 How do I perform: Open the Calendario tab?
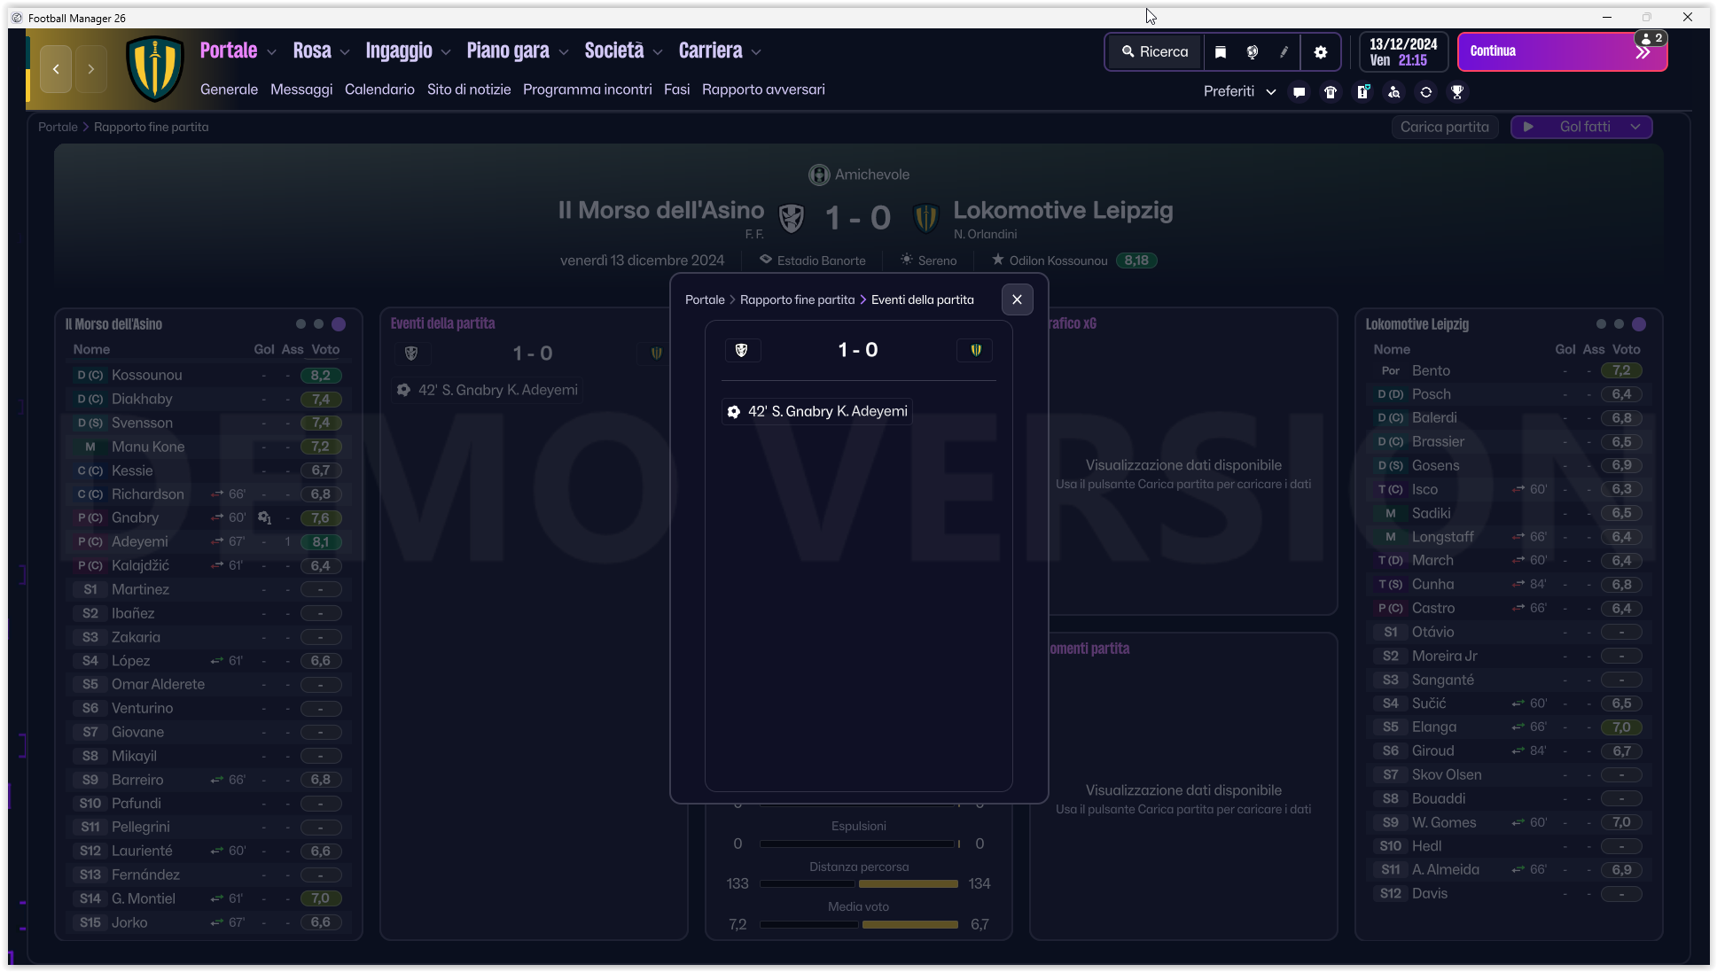click(379, 89)
